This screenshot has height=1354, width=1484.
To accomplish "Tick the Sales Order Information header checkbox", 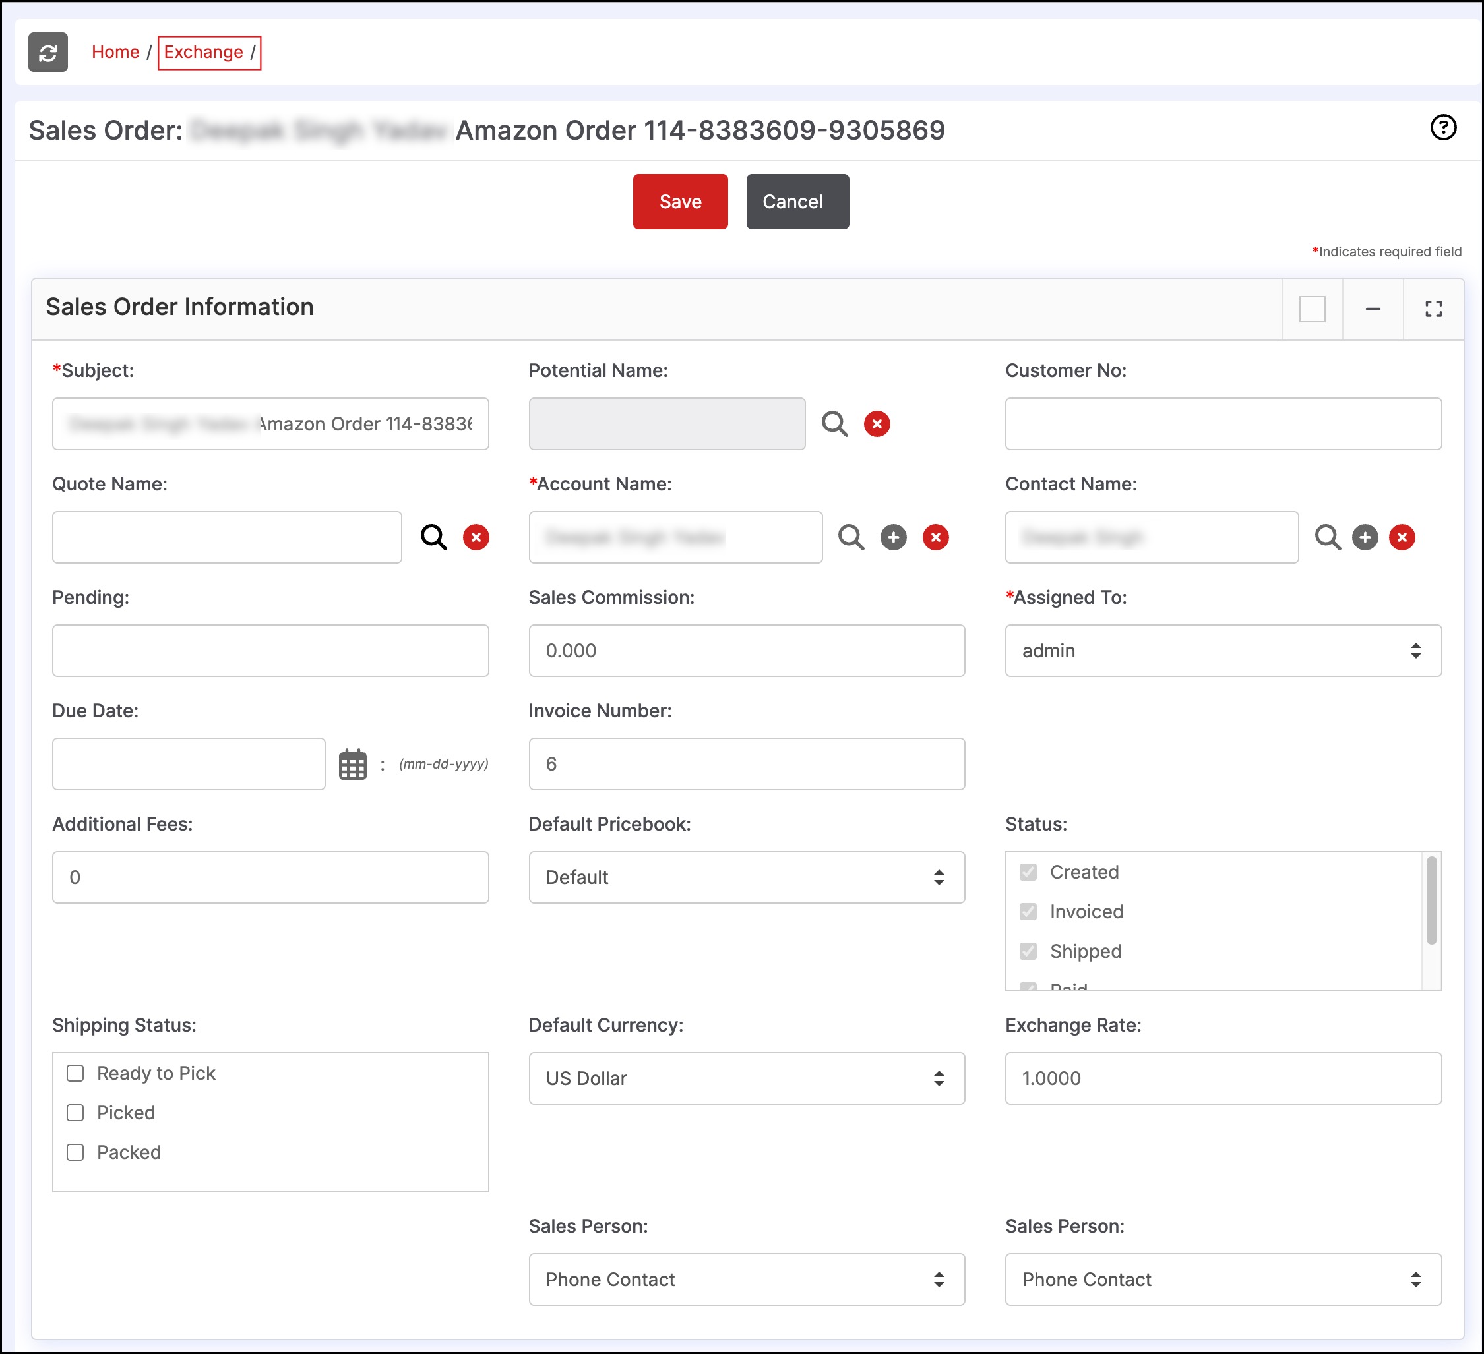I will coord(1313,309).
